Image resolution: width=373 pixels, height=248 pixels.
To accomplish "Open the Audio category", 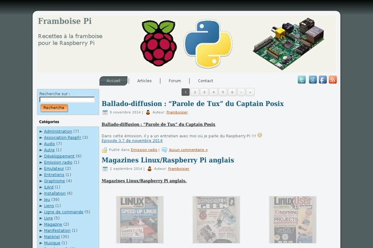I will (x=49, y=144).
